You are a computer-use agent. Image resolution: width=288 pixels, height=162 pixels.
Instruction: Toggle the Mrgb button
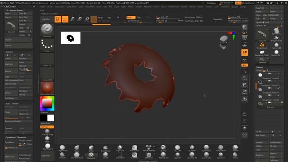[100, 18]
